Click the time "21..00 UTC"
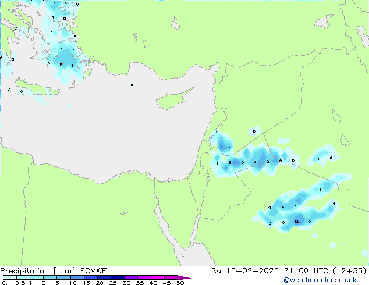 306,271
